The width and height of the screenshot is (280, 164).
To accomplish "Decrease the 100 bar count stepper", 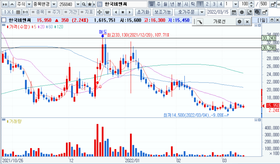I will (251, 6).
